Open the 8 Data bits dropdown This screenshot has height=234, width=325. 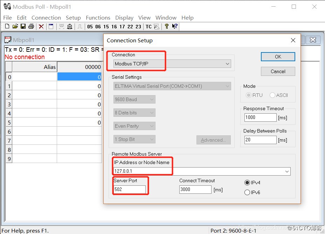134,113
